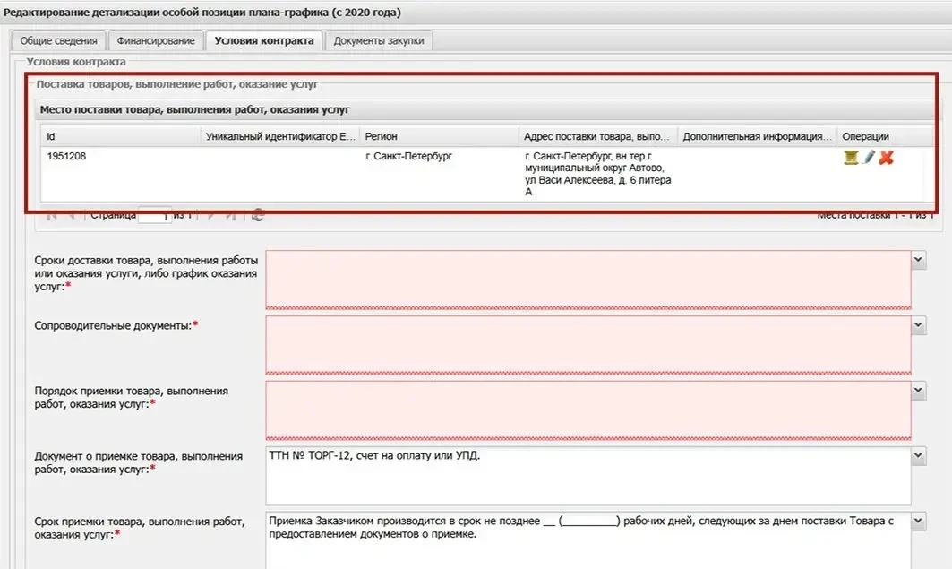Viewport: 952px width, 569px height.
Task: Open the Общие сведения tab
Action: [58, 40]
